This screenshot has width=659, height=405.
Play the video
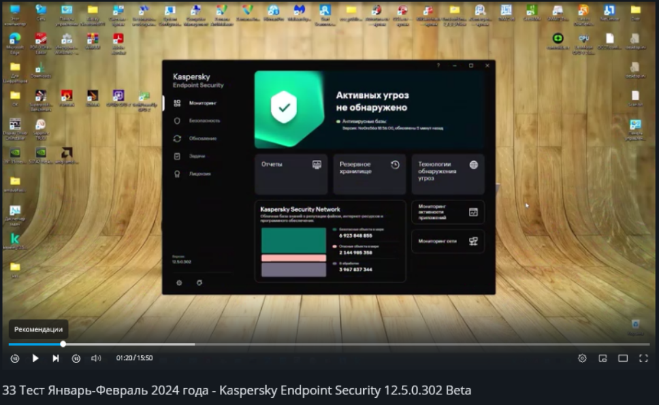point(35,358)
